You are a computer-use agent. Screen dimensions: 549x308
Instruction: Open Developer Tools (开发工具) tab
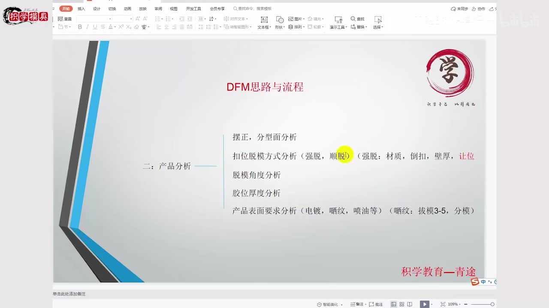(193, 9)
